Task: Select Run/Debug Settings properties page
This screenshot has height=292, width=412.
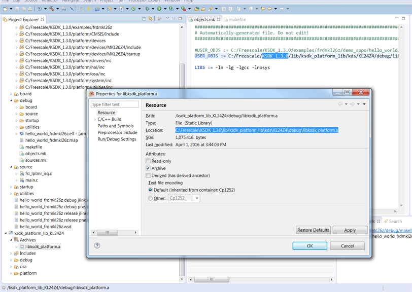Action: 117,139
